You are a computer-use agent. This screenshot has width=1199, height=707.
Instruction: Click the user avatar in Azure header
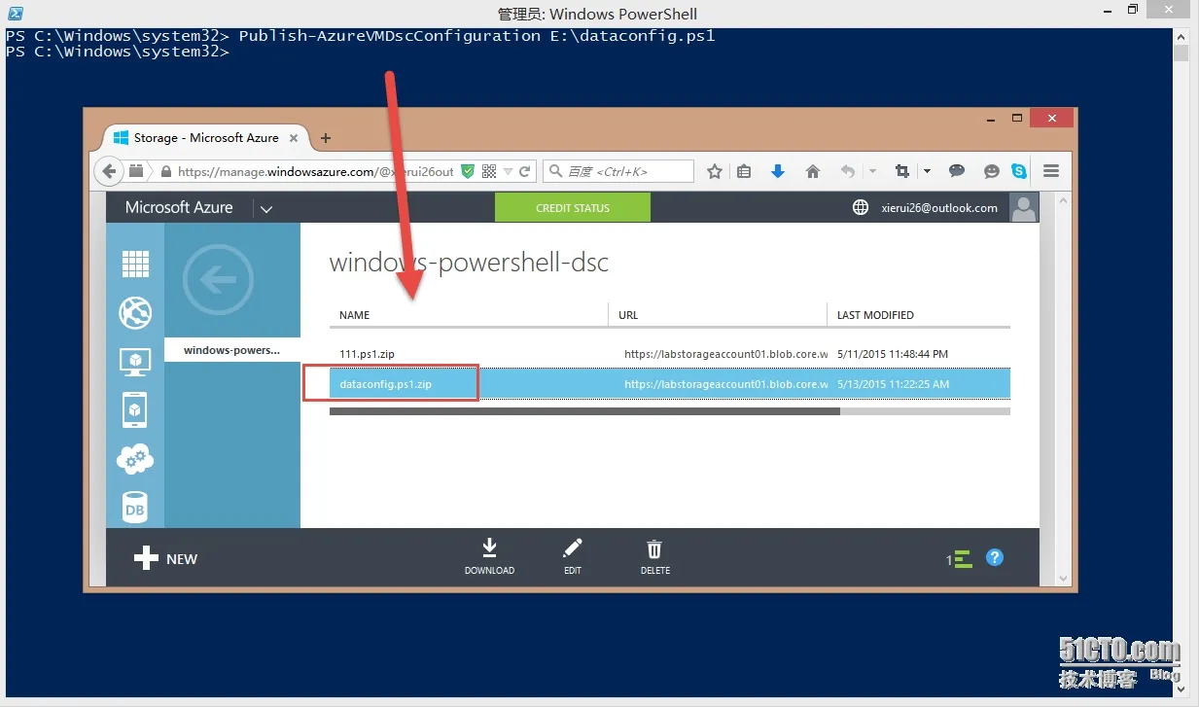coord(1024,207)
